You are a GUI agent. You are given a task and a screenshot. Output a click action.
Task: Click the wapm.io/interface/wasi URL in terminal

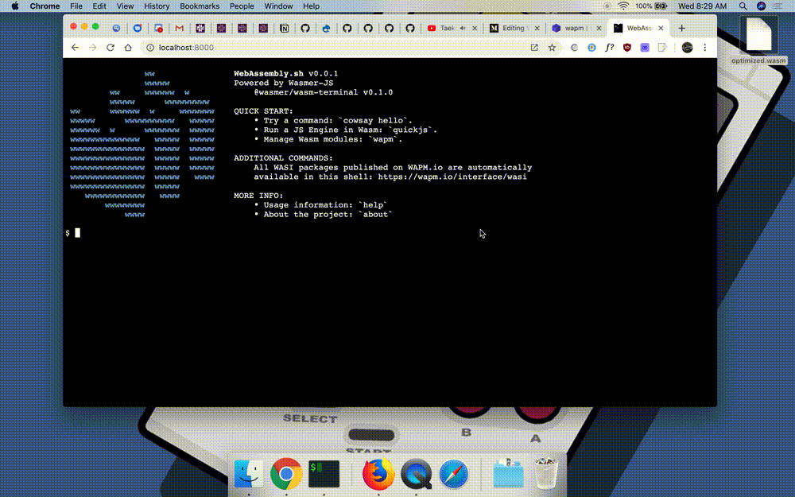coord(452,177)
